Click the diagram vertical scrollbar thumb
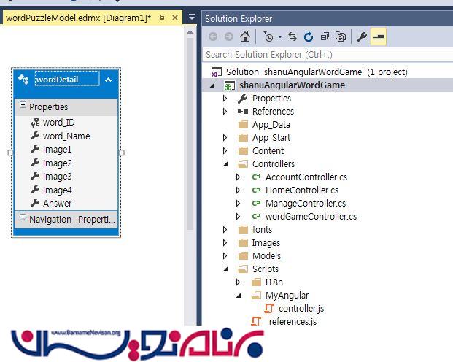This screenshot has height=362, width=453. tap(190, 133)
